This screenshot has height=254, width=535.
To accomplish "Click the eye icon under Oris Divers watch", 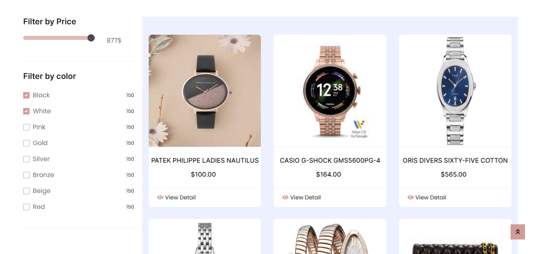I will pos(410,197).
